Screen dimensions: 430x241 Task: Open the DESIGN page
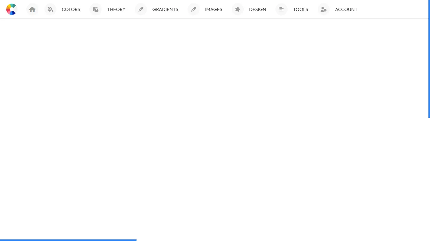coord(257,9)
